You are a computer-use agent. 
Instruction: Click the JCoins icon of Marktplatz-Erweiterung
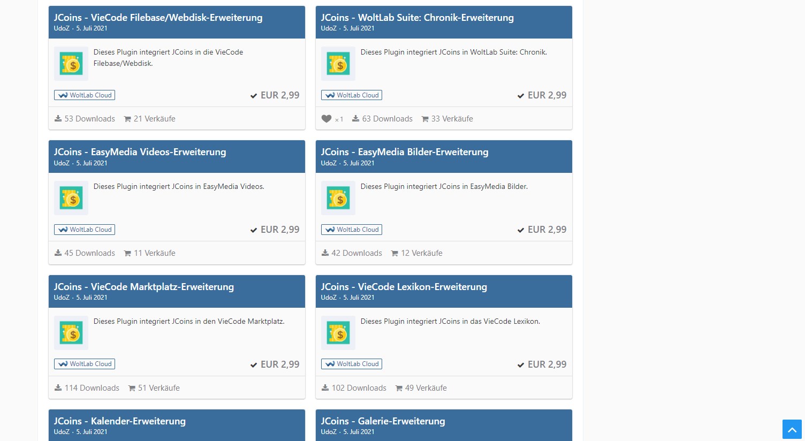coord(71,333)
